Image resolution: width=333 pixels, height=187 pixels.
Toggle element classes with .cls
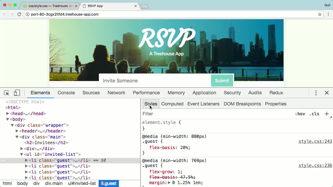coord(314,114)
